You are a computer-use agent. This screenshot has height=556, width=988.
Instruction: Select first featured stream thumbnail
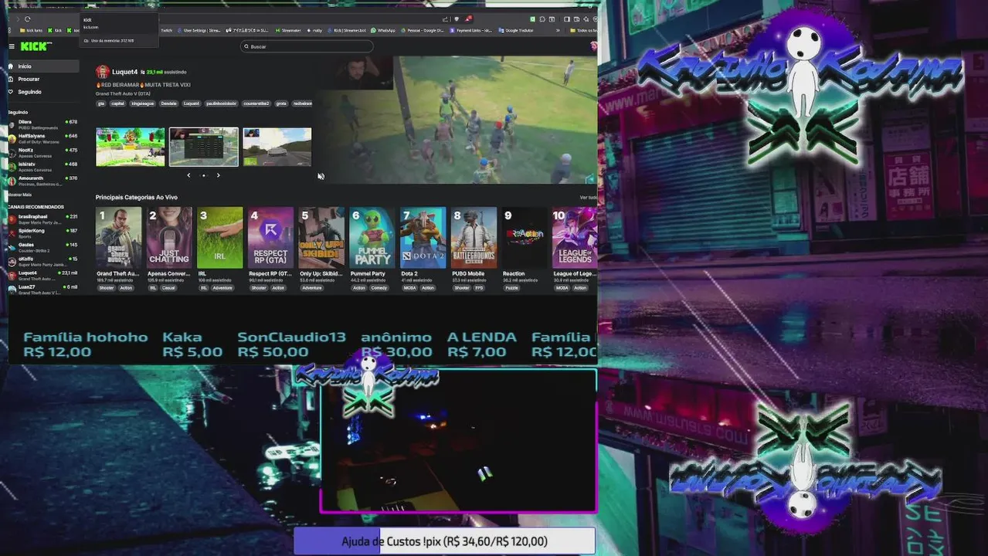[x=130, y=147]
